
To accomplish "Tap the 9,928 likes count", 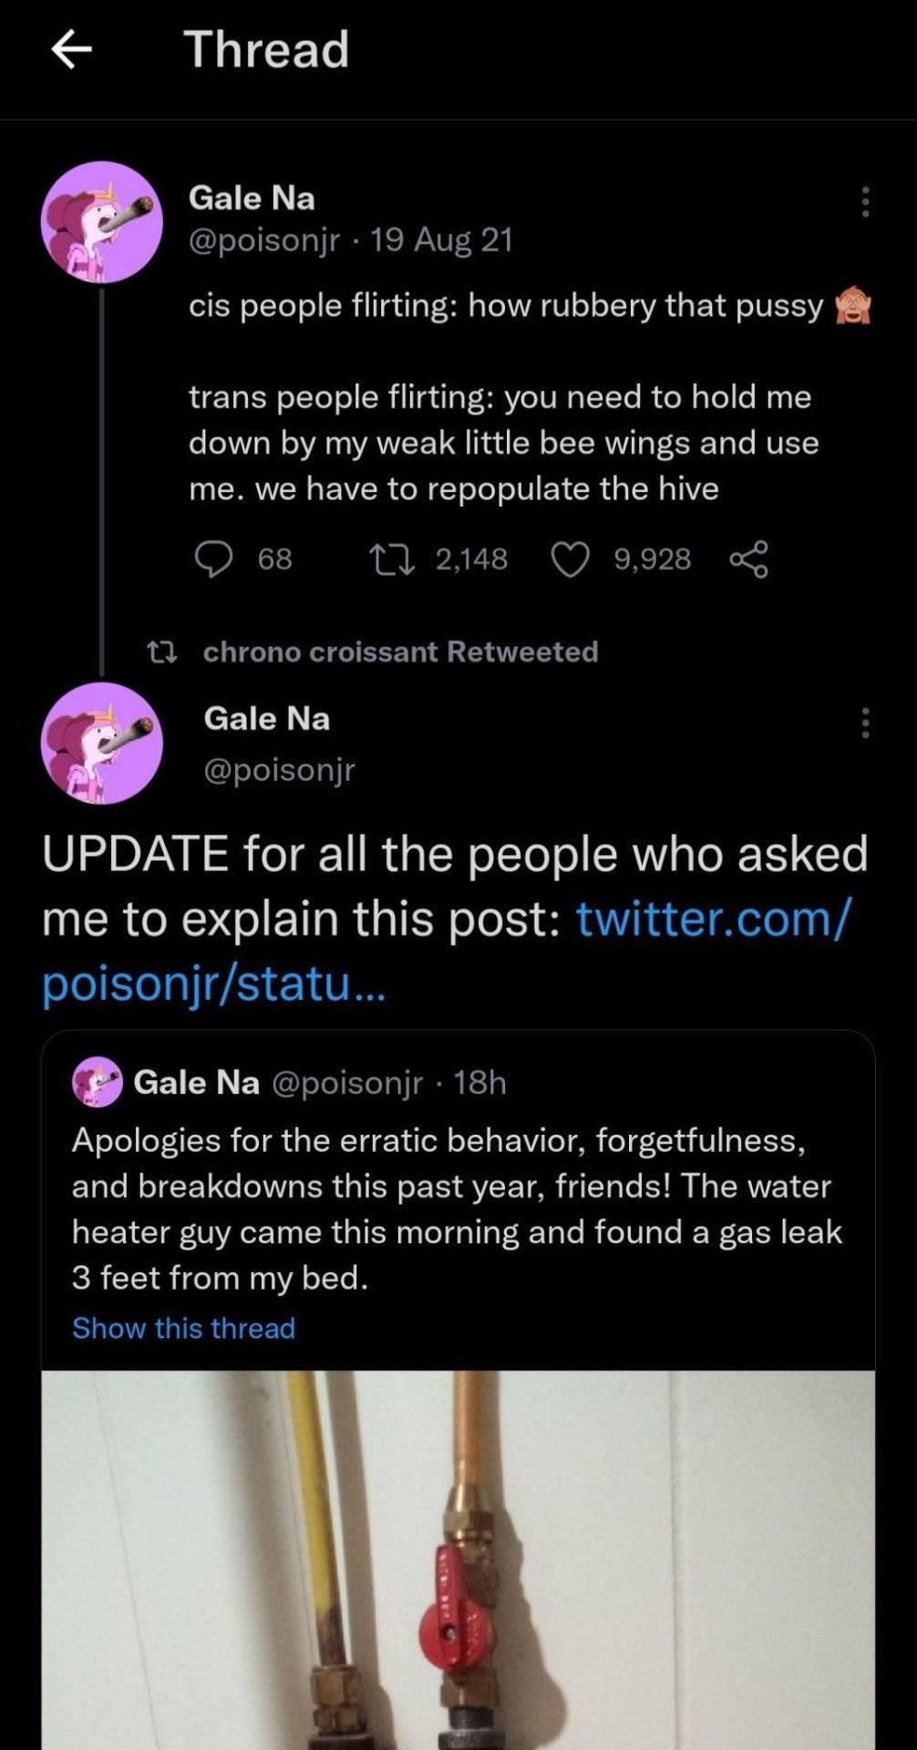I will click(652, 559).
